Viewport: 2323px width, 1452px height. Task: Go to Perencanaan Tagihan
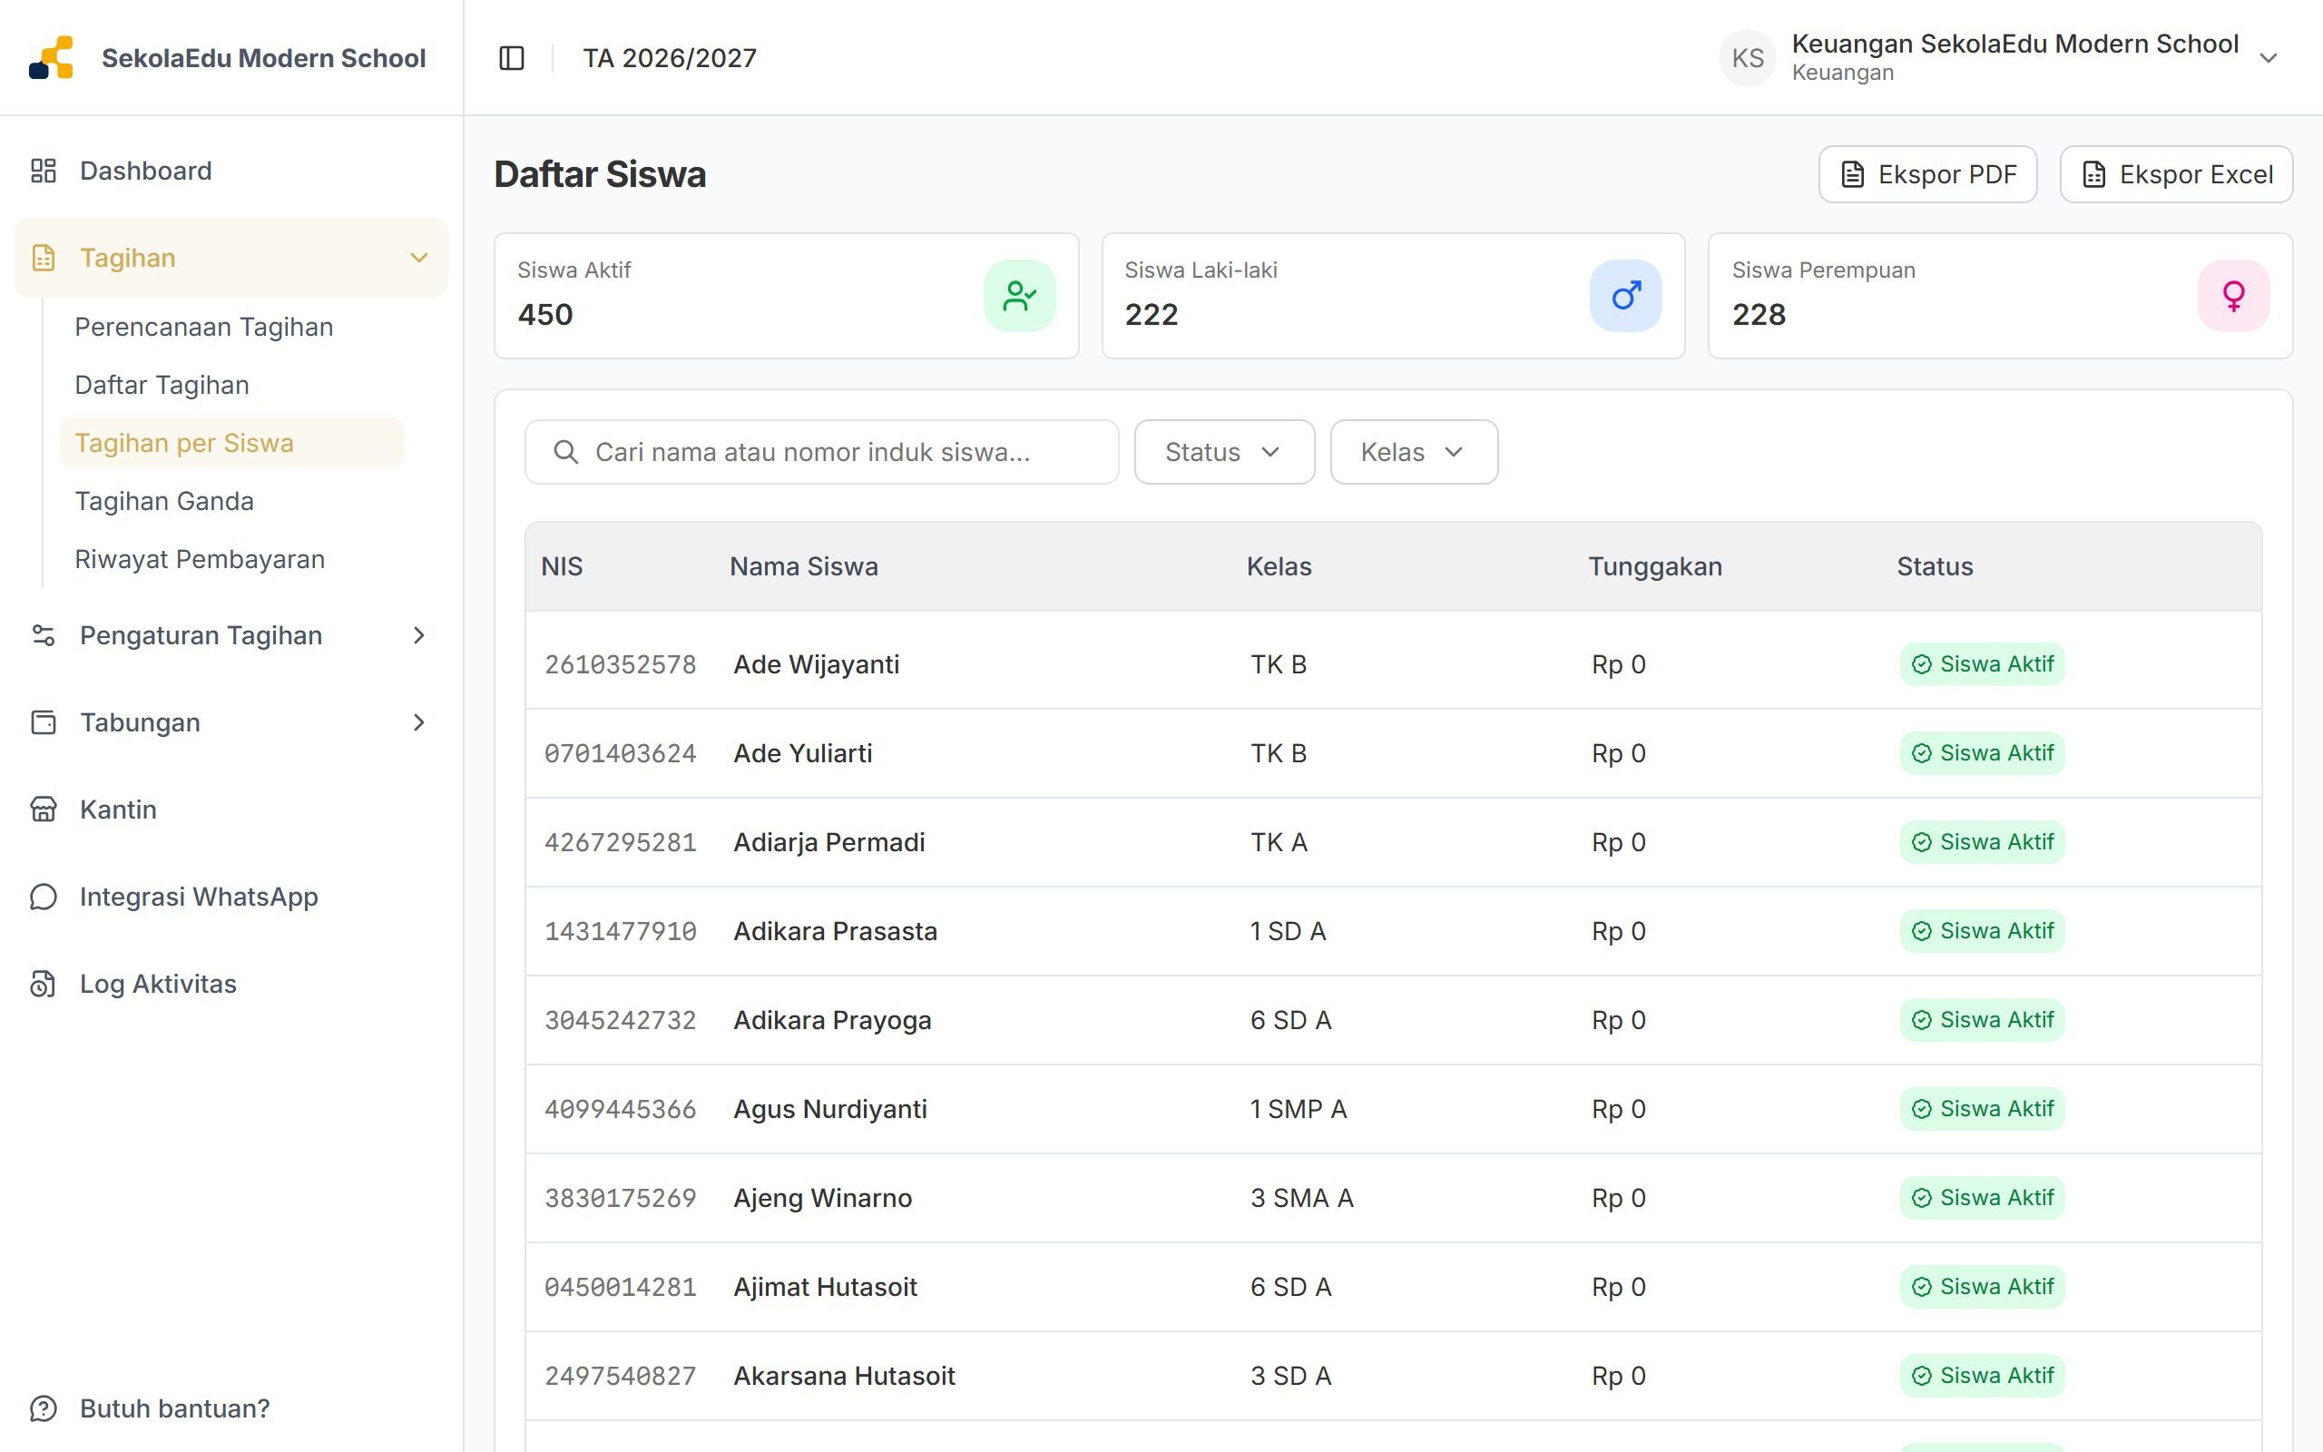tap(204, 327)
